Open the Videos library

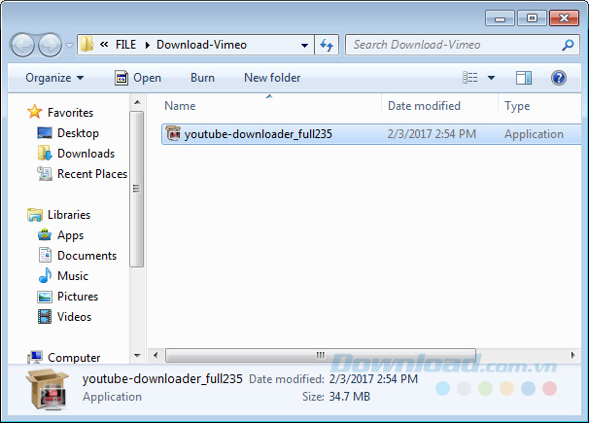(x=74, y=317)
